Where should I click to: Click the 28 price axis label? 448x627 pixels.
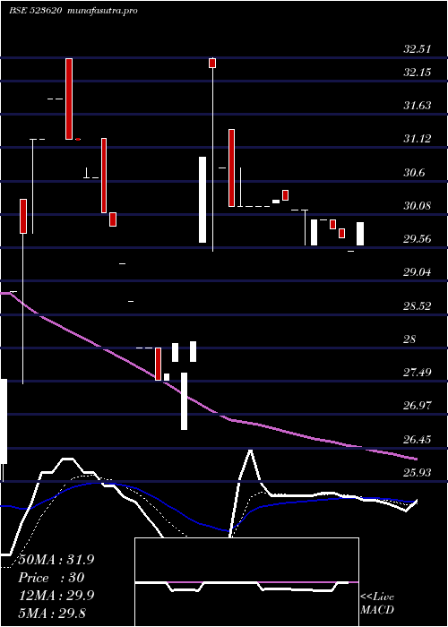pyautogui.click(x=409, y=339)
